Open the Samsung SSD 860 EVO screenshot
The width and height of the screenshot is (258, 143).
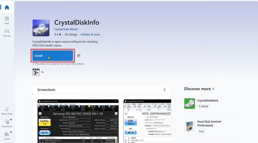pyautogui.click(x=78, y=121)
